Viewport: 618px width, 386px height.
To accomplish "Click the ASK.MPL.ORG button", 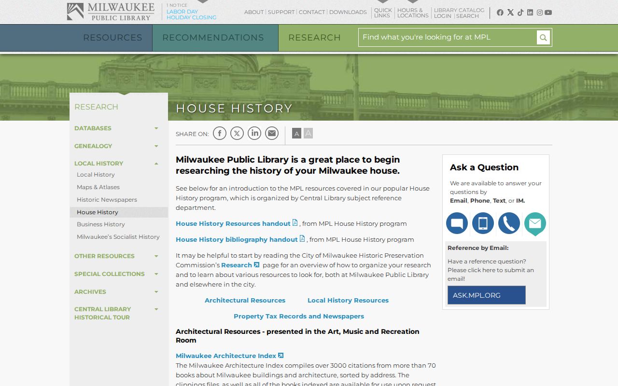I will click(x=487, y=295).
